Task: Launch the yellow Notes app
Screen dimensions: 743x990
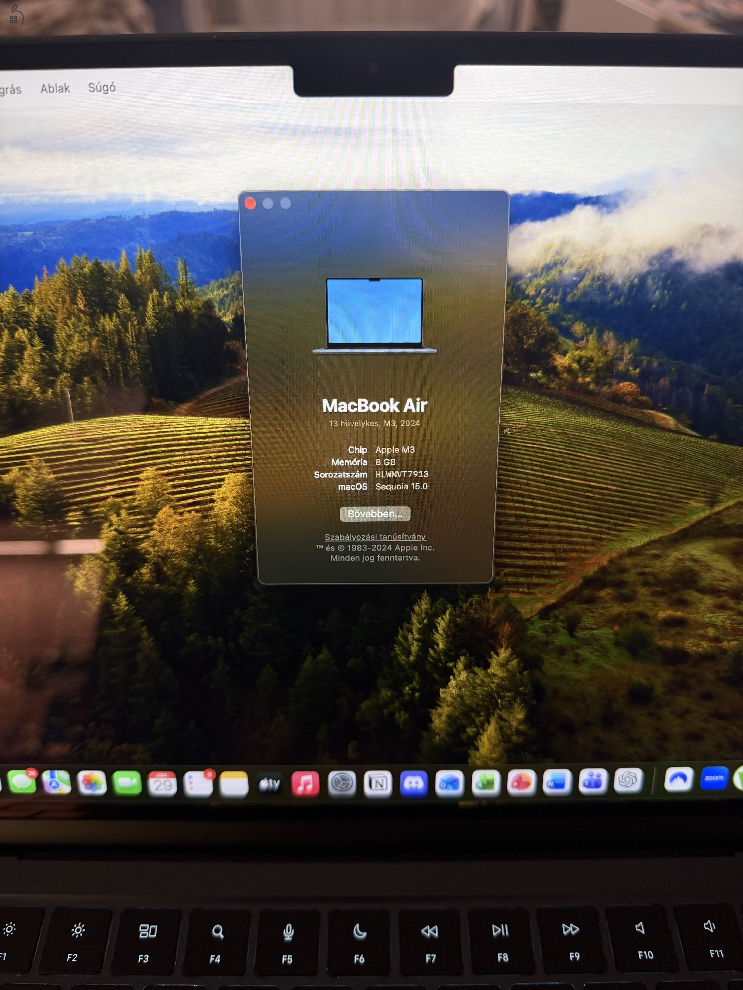Action: (x=234, y=784)
